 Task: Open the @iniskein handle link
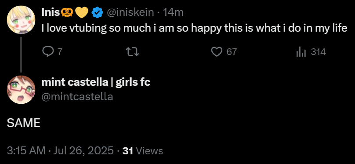pyautogui.click(x=130, y=12)
